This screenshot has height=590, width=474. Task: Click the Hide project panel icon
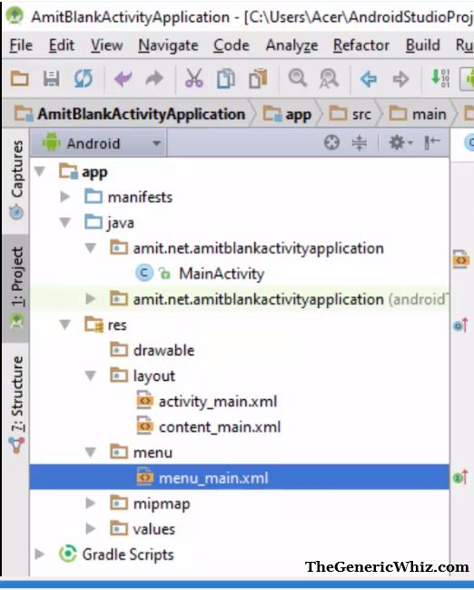point(432,143)
